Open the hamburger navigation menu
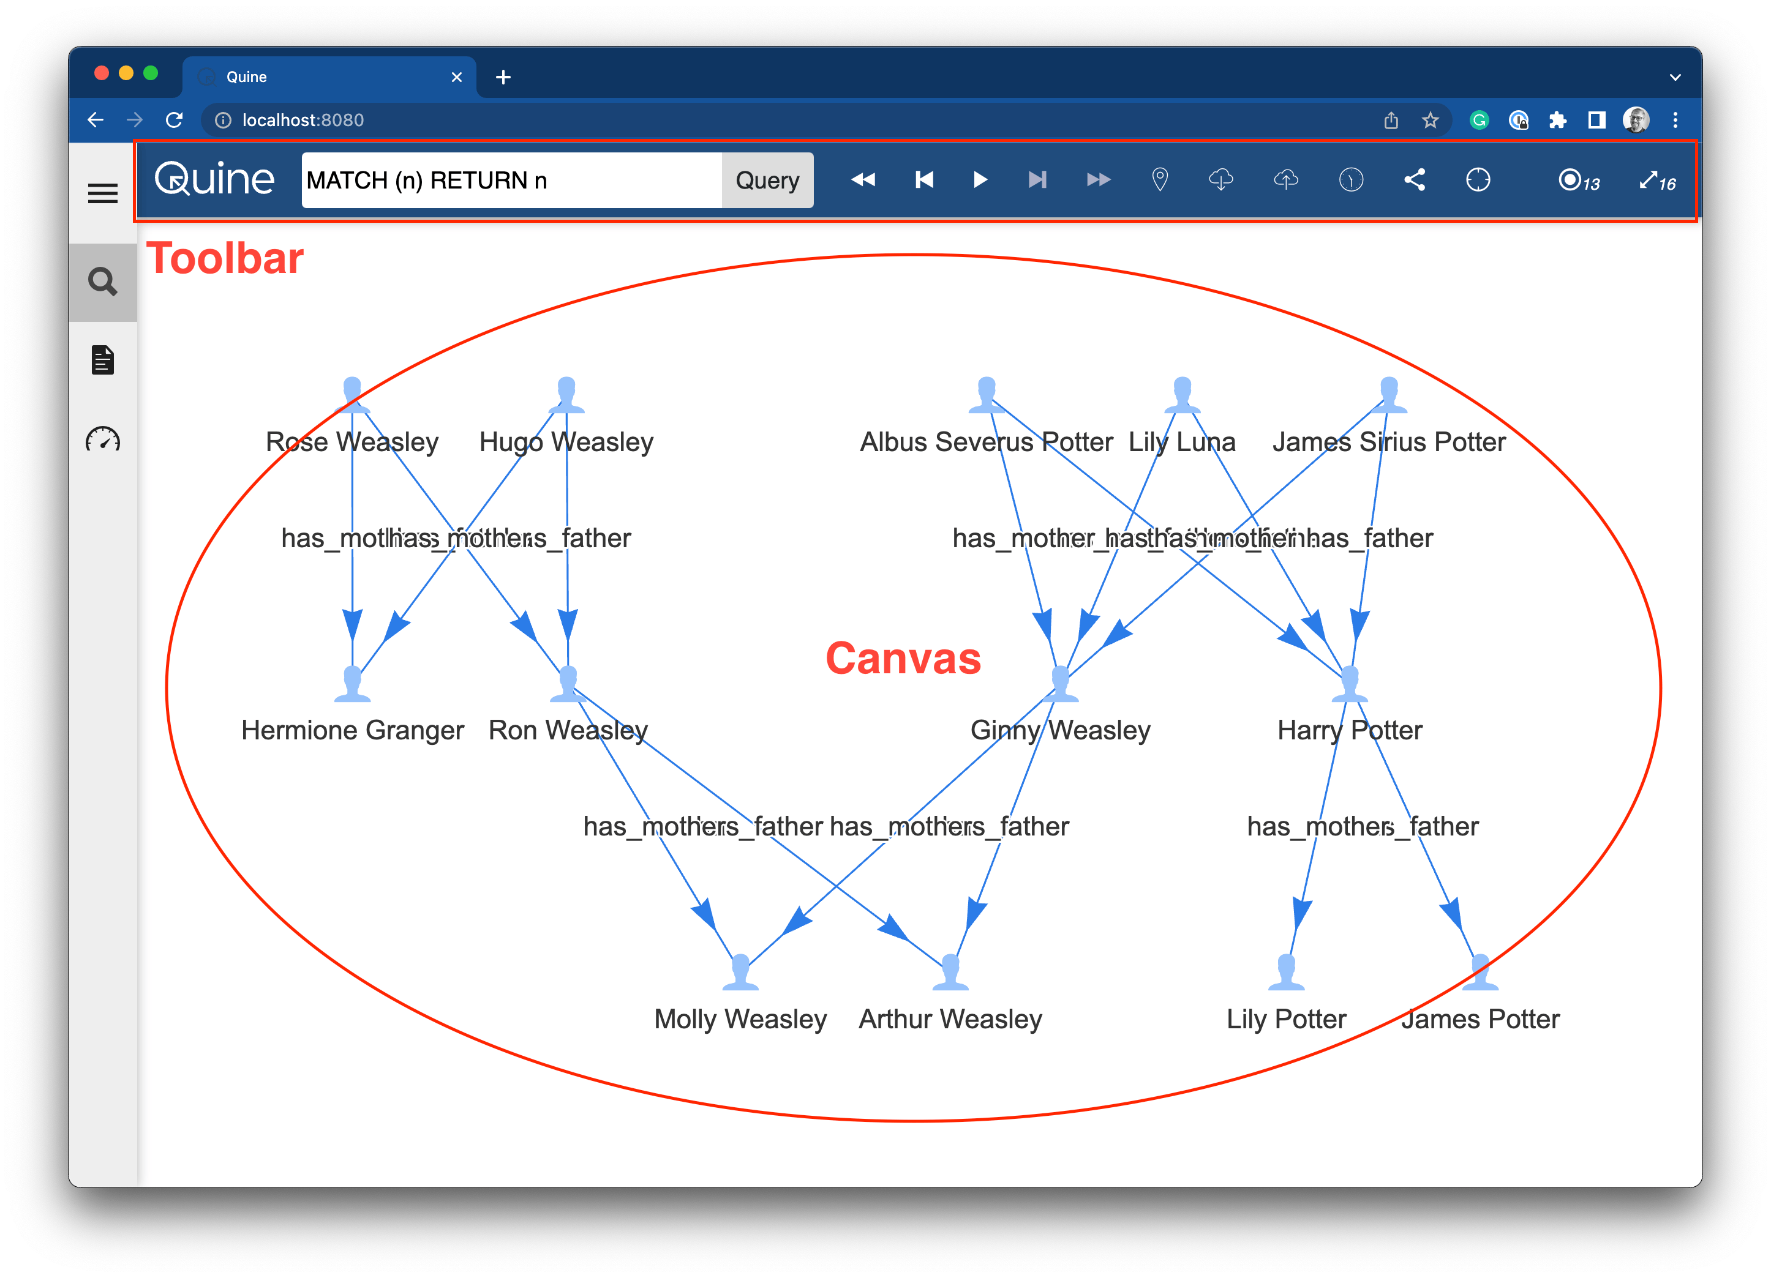Image resolution: width=1771 pixels, height=1278 pixels. pos(102,193)
